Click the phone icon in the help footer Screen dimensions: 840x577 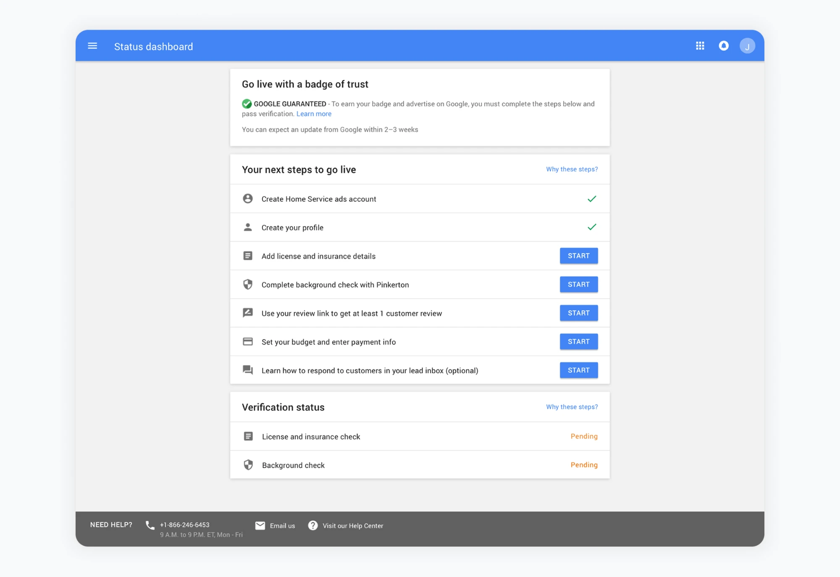point(150,525)
